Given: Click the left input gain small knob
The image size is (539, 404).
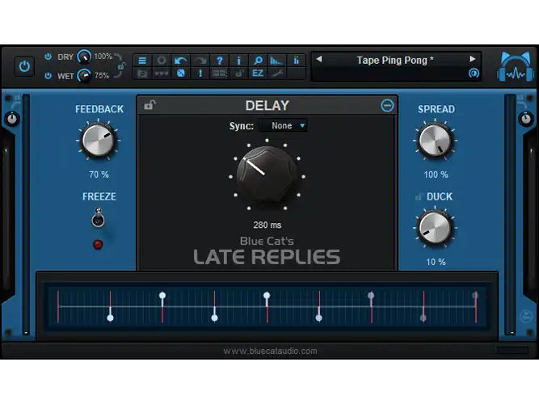Looking at the screenshot, I should pos(12,119).
